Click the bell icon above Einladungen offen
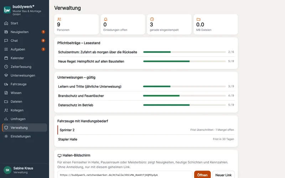The width and height of the screenshot is (285, 178). [105, 19]
